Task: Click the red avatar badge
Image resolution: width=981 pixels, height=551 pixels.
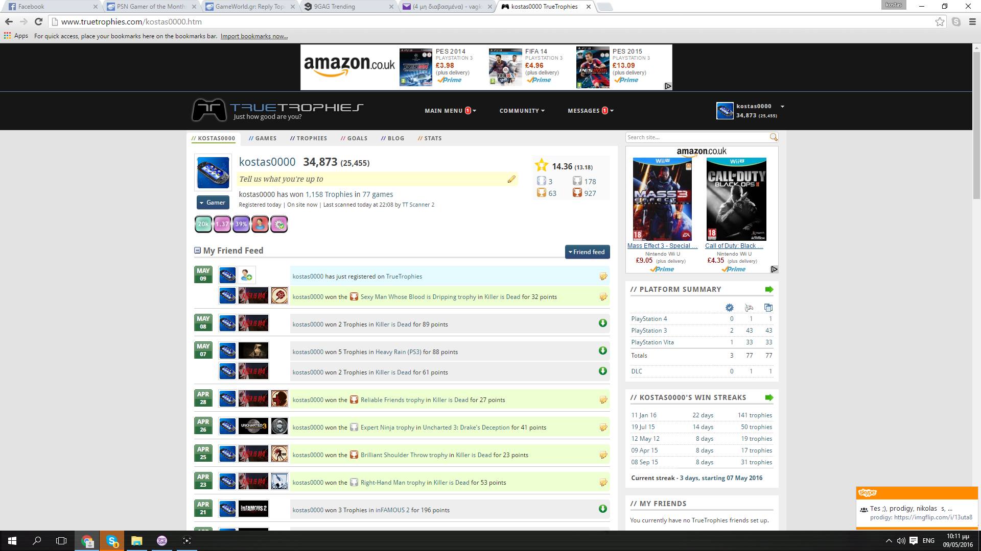Action: (x=260, y=224)
